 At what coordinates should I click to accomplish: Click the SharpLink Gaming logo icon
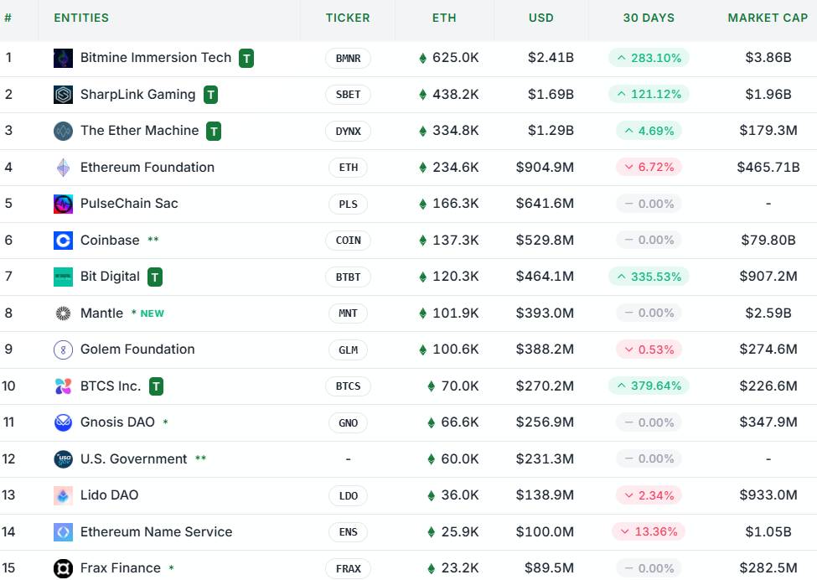pos(63,95)
